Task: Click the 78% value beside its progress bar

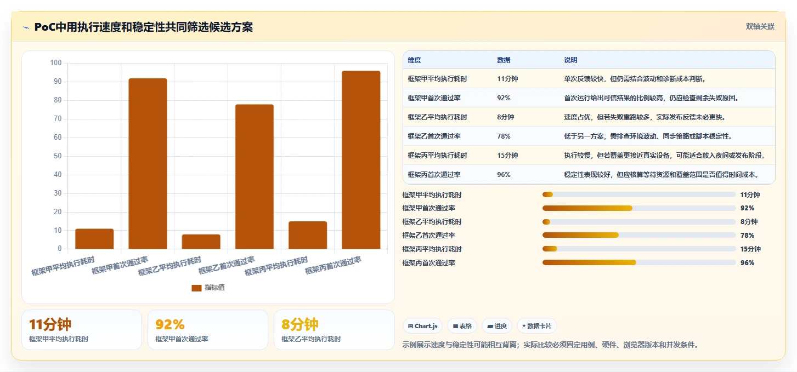Action: pos(747,236)
